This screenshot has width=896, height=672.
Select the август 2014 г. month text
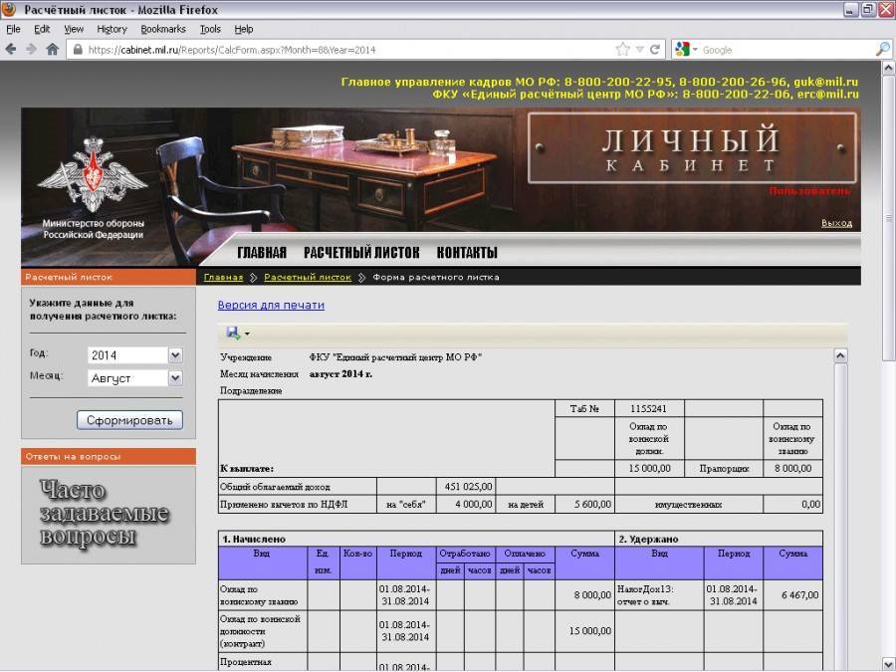pyautogui.click(x=340, y=374)
